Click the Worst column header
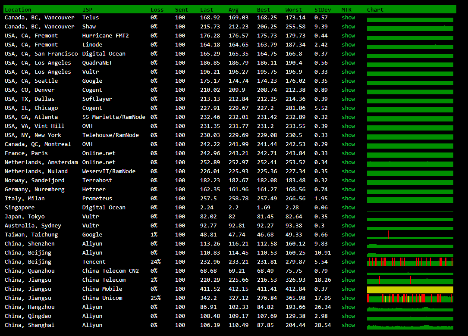 pos(293,9)
